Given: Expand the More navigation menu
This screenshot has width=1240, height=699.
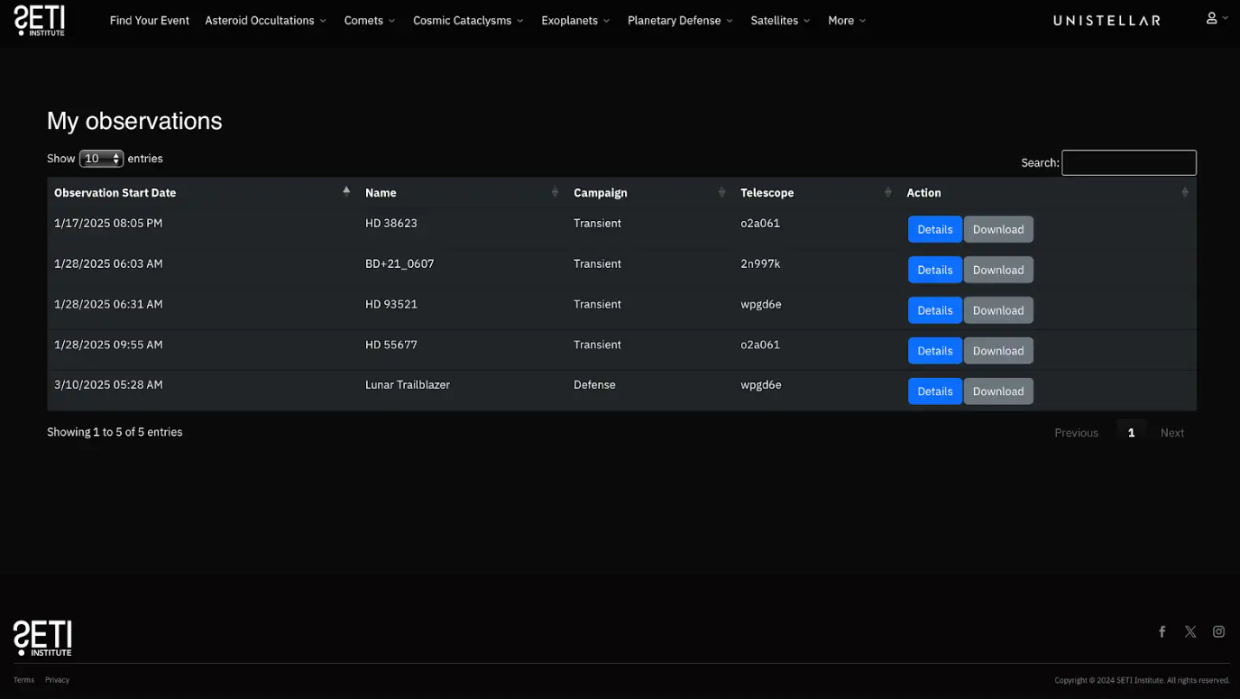Looking at the screenshot, I should [846, 21].
